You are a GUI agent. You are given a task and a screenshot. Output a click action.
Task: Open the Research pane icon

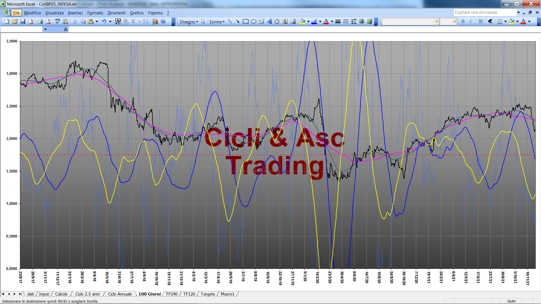tap(65, 21)
